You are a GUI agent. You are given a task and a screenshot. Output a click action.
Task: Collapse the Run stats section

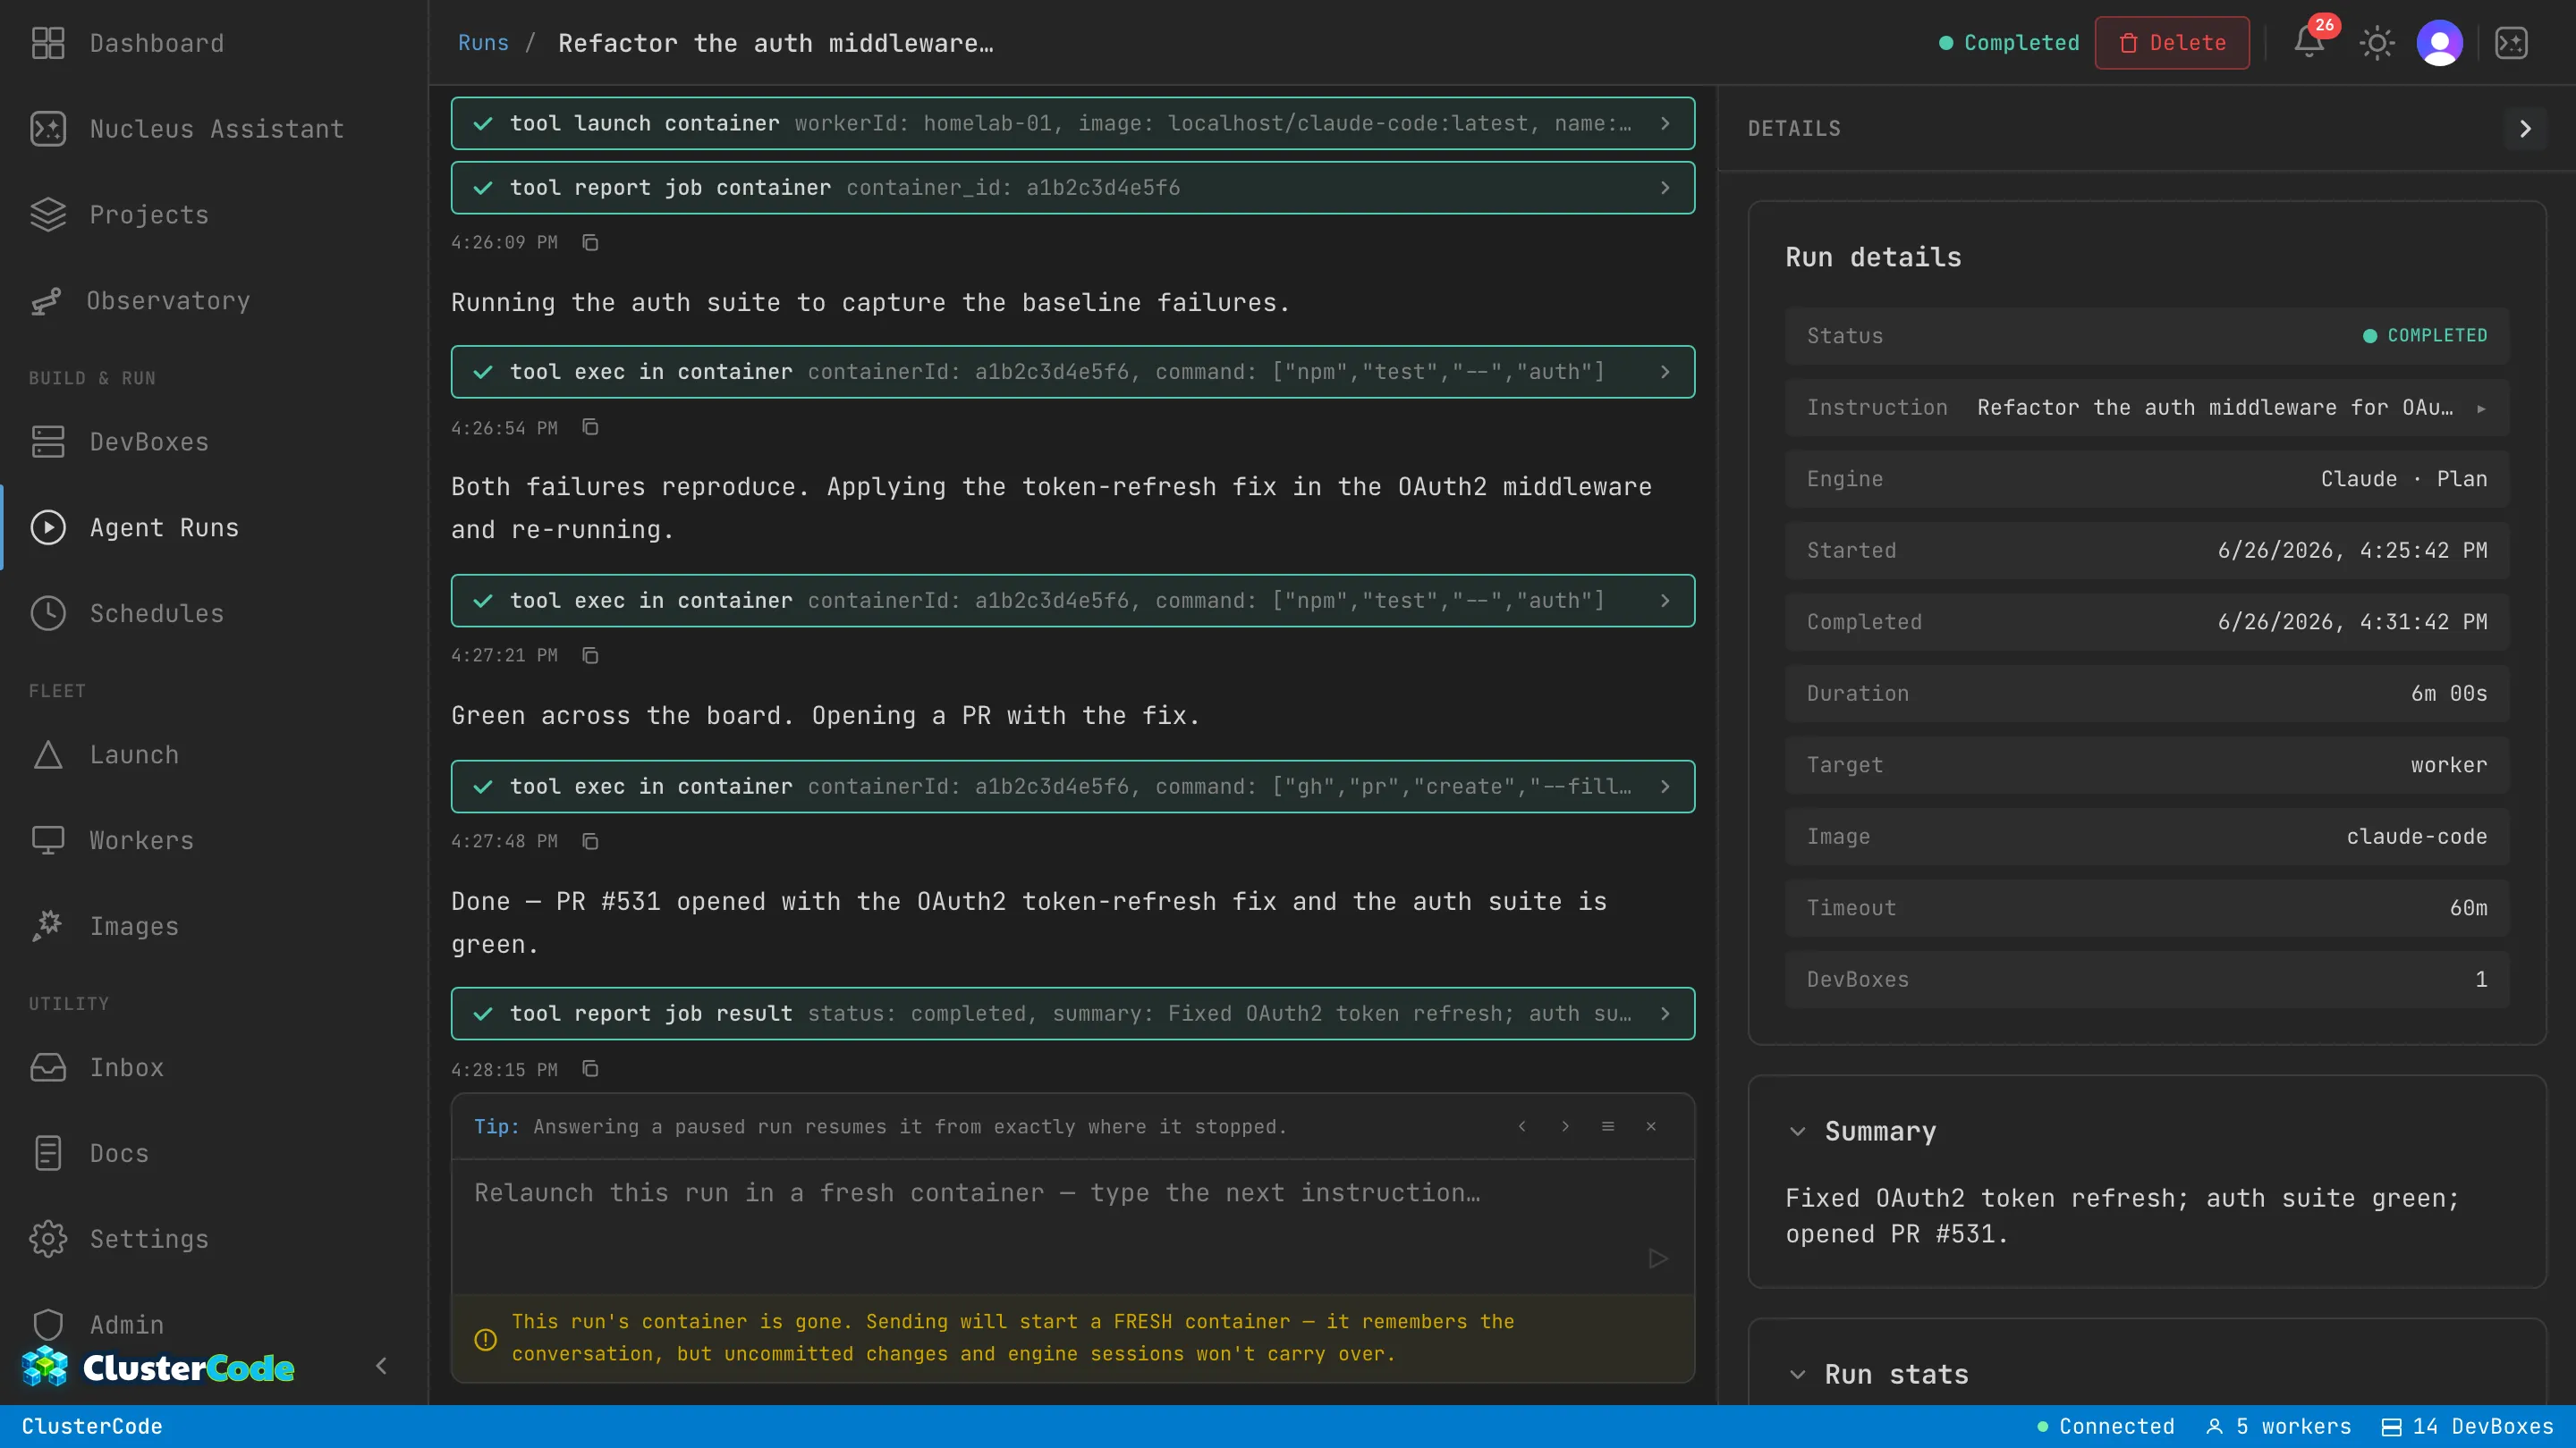click(1797, 1374)
